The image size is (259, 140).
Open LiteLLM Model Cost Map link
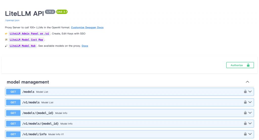coord(26,40)
